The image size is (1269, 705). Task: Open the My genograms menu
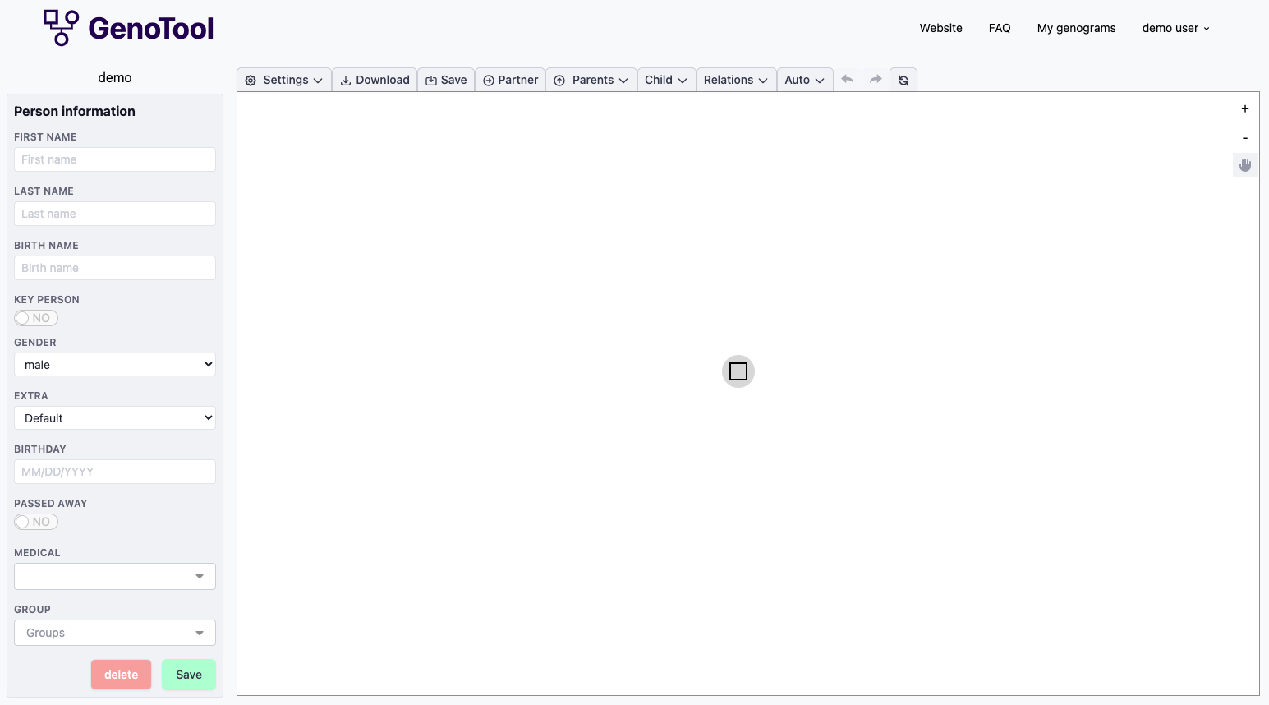(x=1076, y=27)
